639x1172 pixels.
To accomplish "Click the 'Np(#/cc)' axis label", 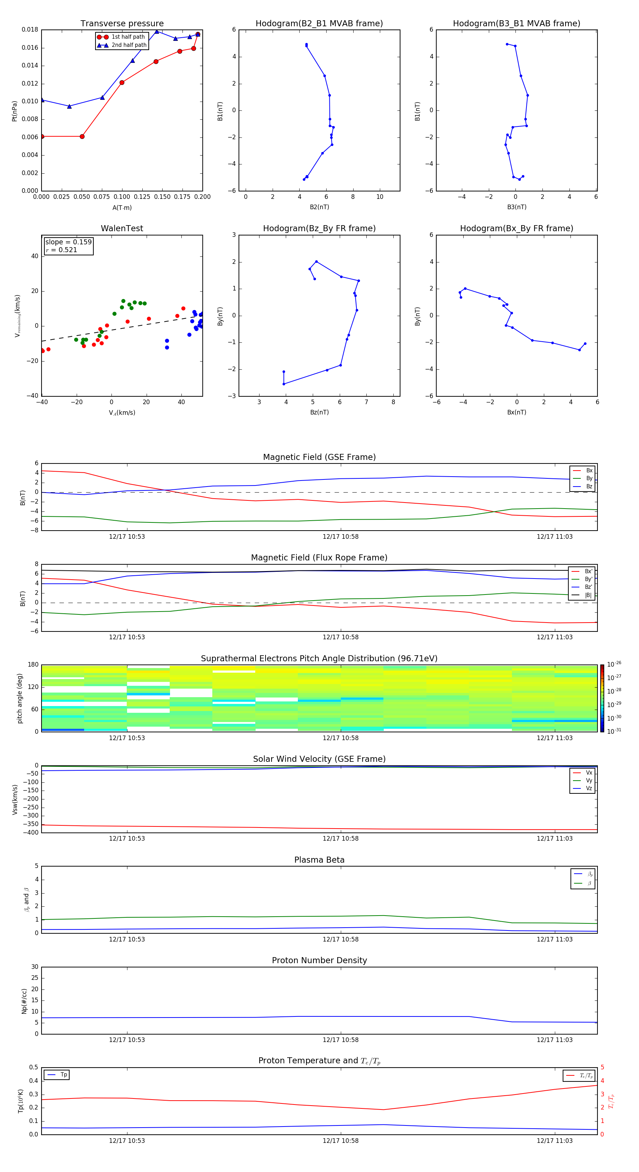I will (24, 1001).
